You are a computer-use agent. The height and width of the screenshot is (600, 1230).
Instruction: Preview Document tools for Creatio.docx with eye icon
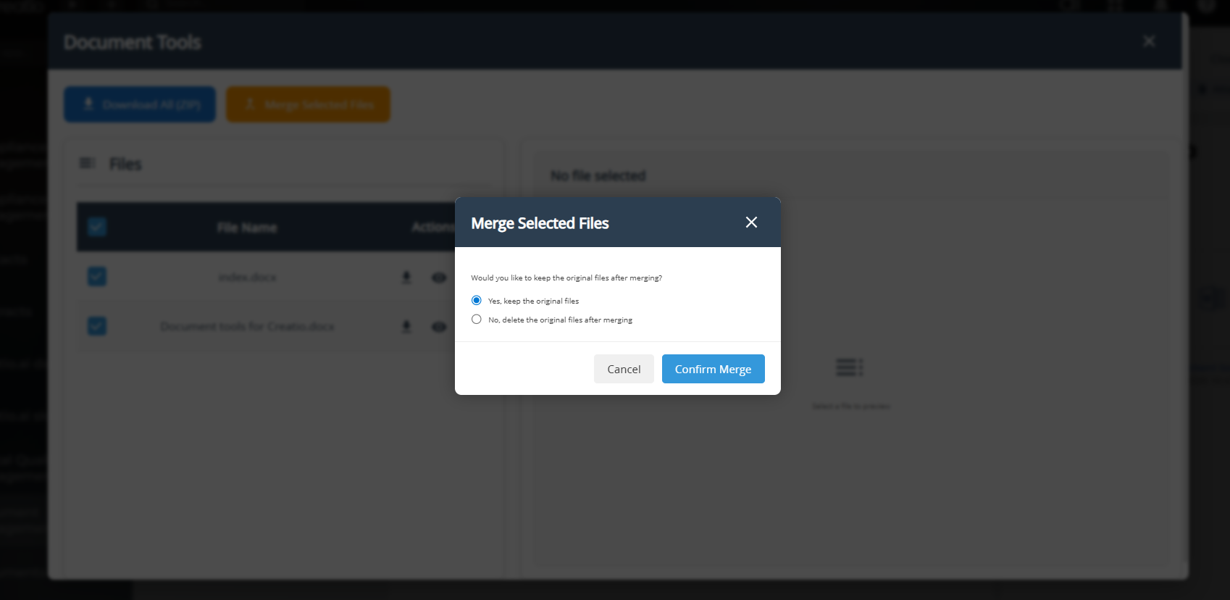click(x=439, y=327)
